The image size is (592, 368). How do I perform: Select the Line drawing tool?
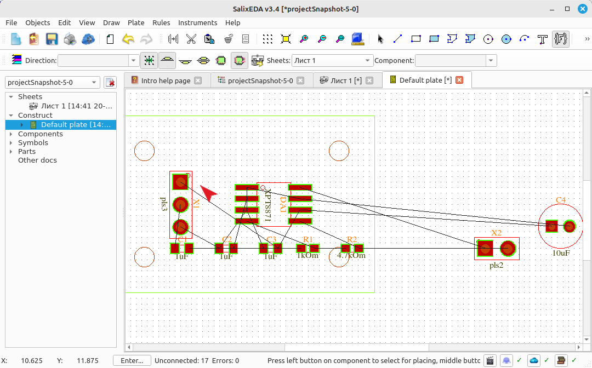[x=397, y=39]
